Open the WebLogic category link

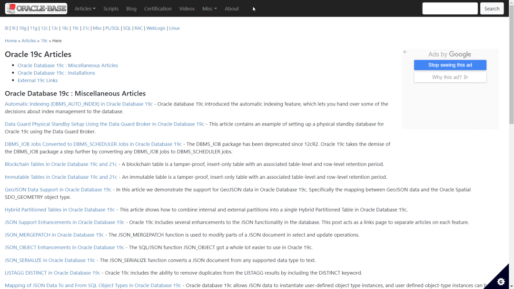[156, 28]
